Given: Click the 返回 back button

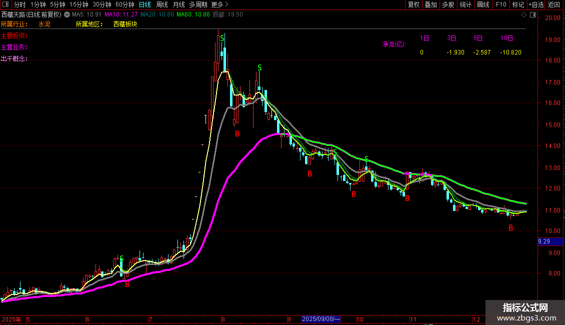Looking at the screenshot, I should (x=554, y=4).
